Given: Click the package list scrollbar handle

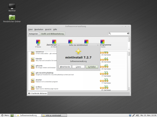Looking at the screenshot, I should point(129,54).
